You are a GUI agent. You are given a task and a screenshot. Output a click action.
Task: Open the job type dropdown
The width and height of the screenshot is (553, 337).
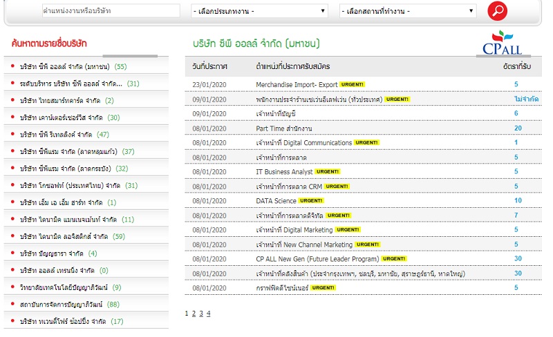coord(259,11)
